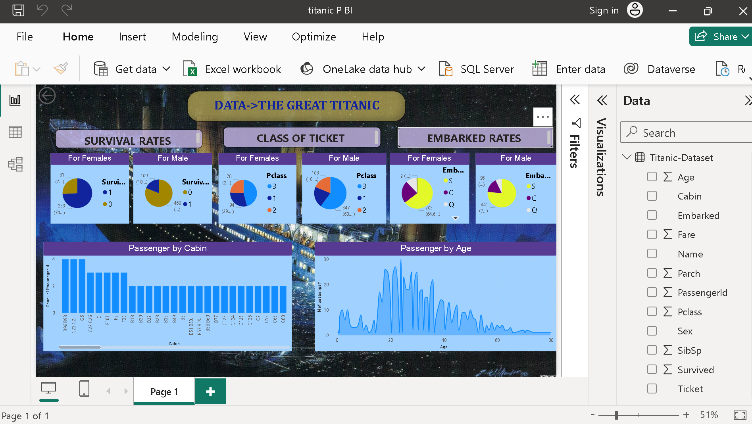Check the Age field checkbox
The height and width of the screenshot is (424, 752).
click(652, 177)
